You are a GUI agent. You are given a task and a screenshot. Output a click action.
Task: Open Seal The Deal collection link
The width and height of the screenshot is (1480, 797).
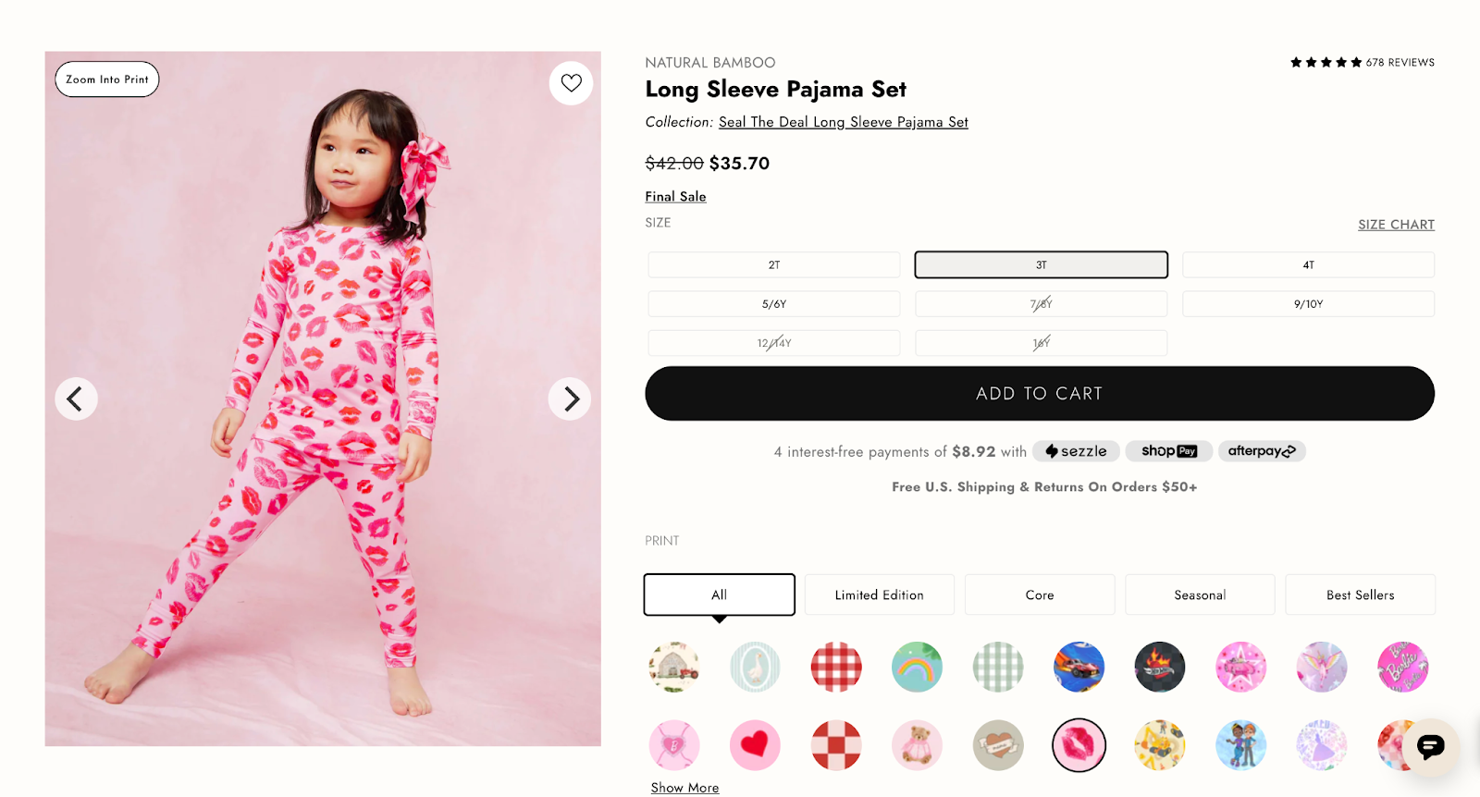click(843, 122)
